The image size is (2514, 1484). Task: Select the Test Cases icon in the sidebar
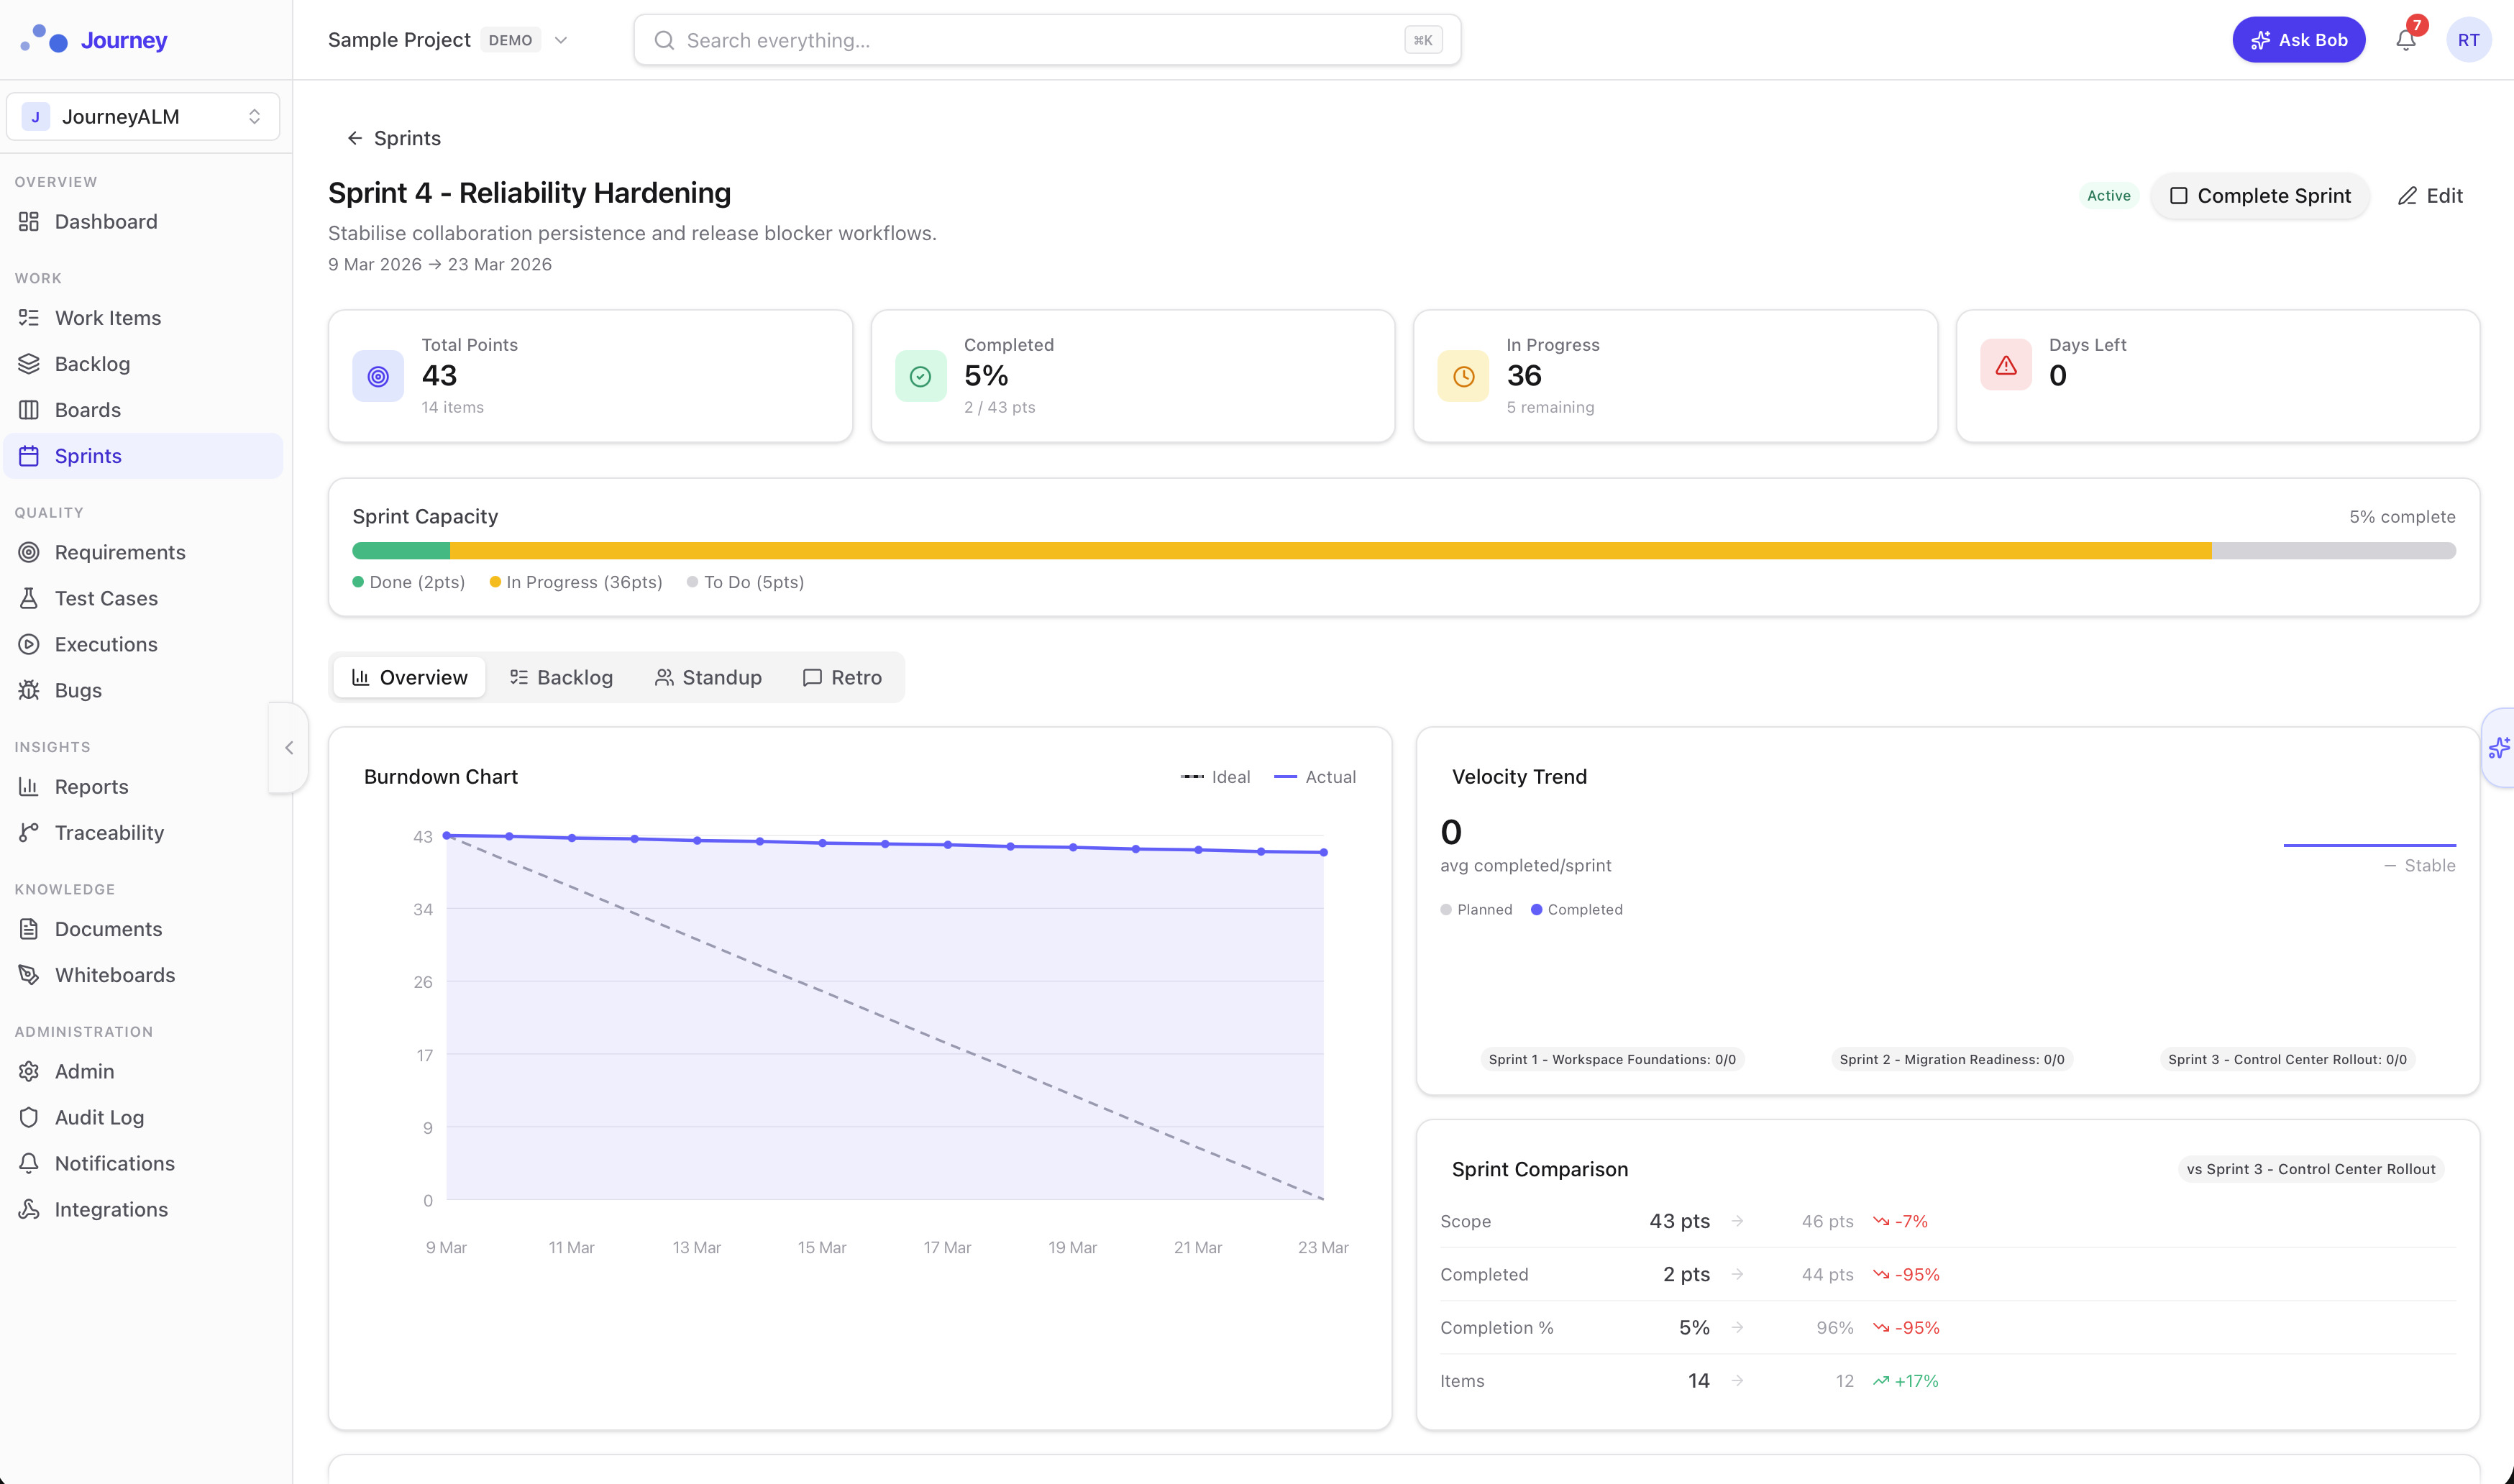pyautogui.click(x=29, y=597)
